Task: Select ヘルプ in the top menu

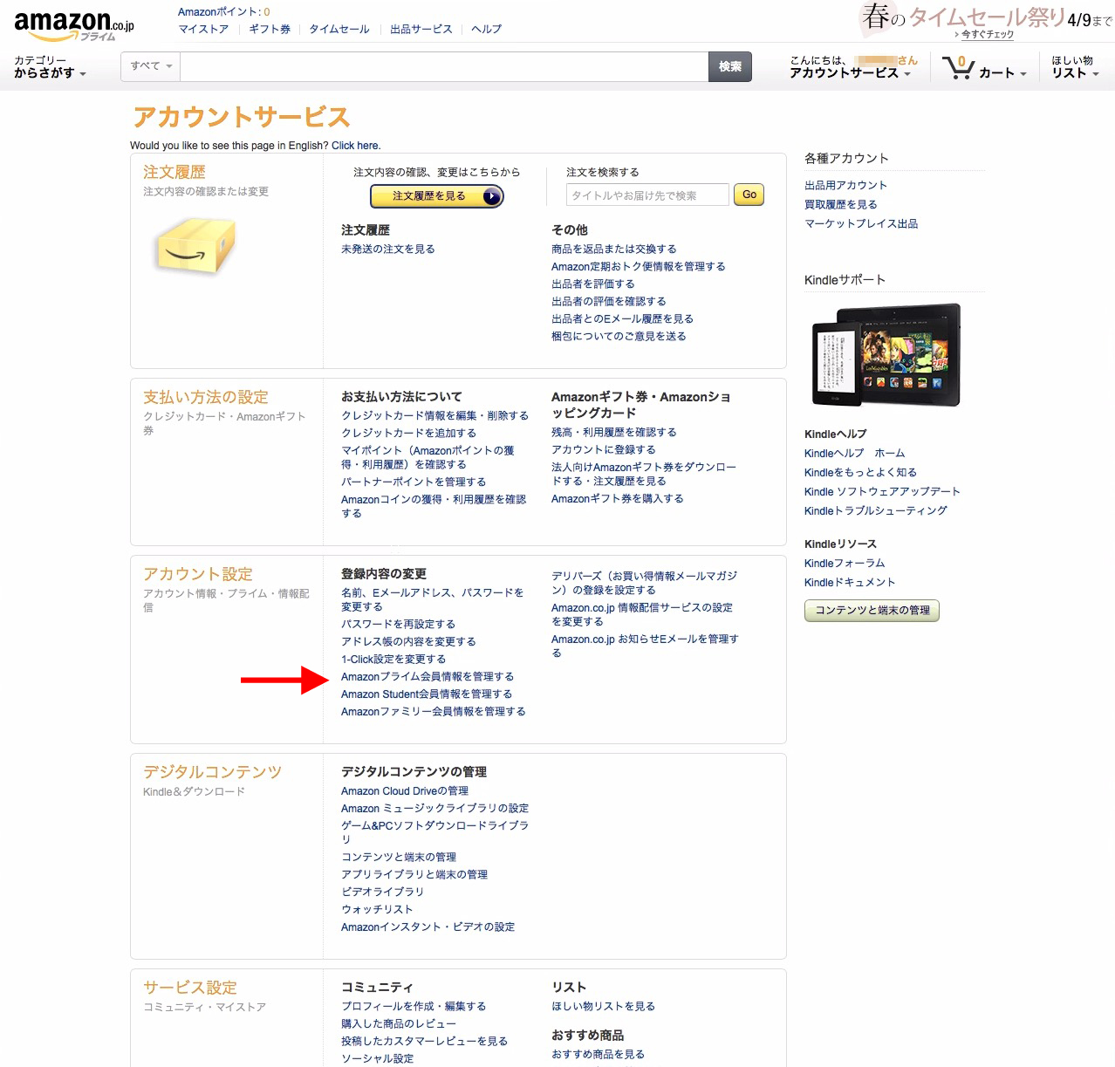Action: 488,29
